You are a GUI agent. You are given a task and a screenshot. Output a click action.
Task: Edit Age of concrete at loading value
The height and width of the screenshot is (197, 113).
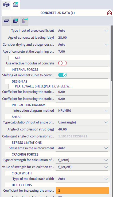click(82, 38)
